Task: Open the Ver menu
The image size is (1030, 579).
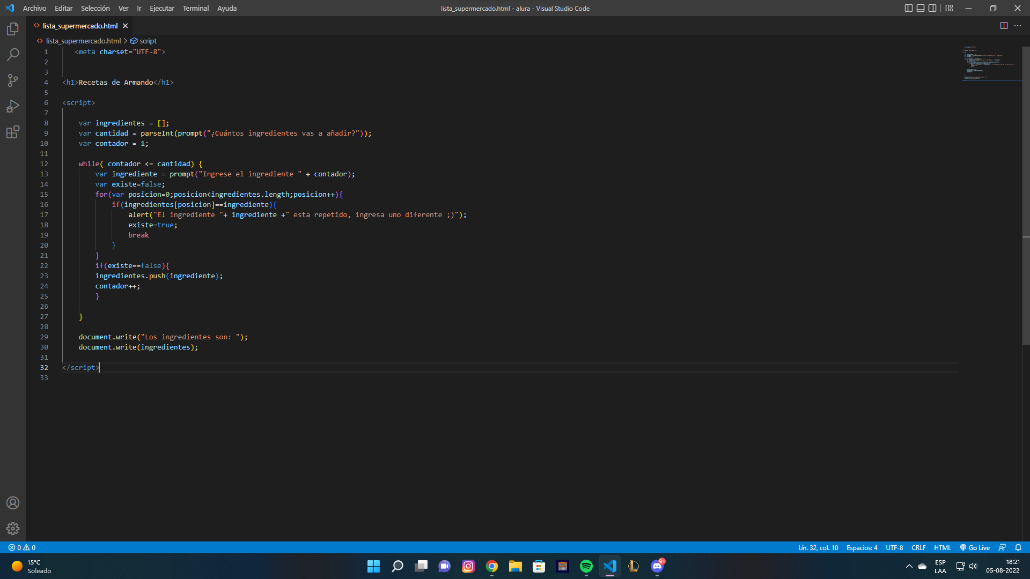Action: [123, 8]
